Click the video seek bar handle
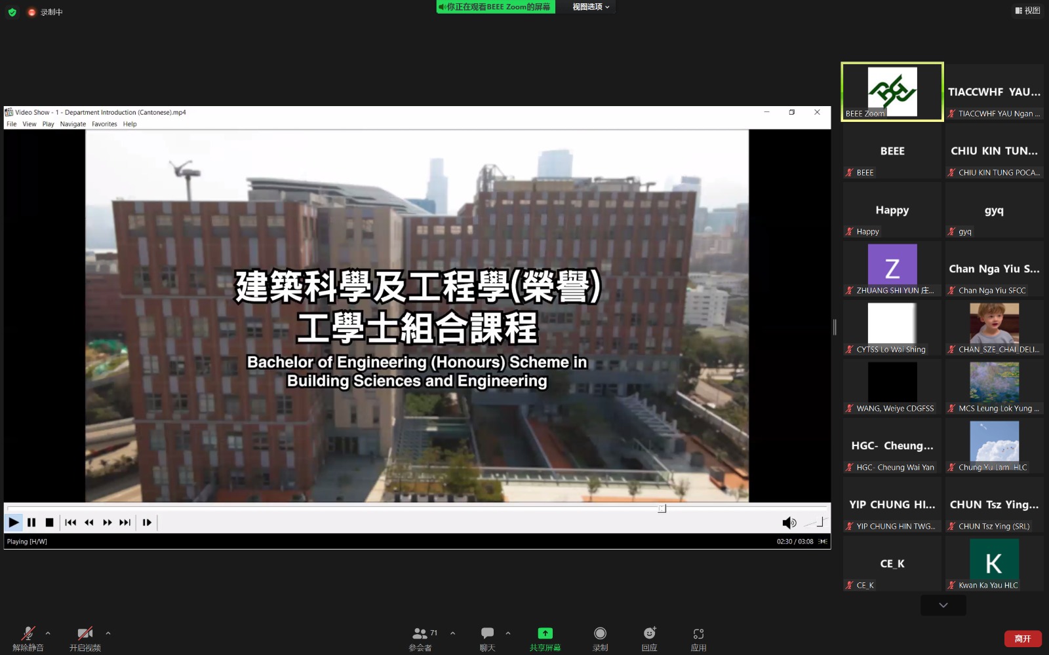Image resolution: width=1049 pixels, height=655 pixels. click(662, 508)
